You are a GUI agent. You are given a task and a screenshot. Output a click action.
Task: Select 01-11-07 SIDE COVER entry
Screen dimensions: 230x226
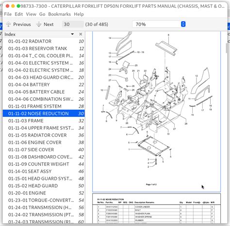point(44,149)
